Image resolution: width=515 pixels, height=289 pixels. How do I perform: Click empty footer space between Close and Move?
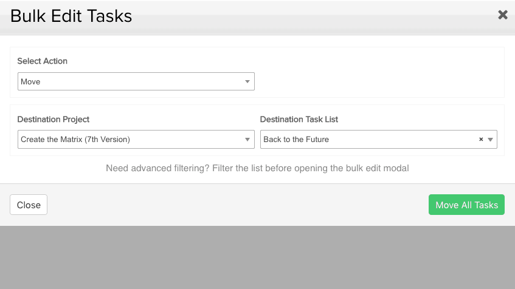238,205
